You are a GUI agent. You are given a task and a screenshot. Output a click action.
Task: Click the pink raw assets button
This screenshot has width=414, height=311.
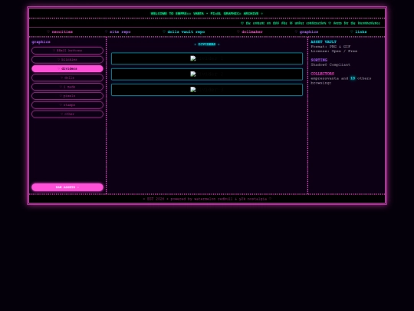67,187
